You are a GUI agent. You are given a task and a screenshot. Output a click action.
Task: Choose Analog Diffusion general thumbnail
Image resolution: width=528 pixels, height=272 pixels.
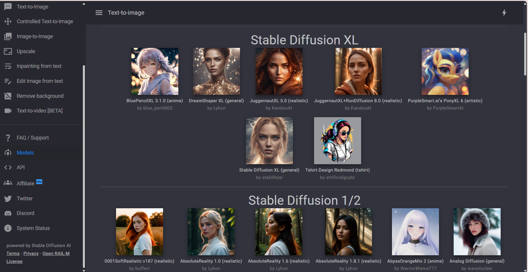[x=477, y=232]
